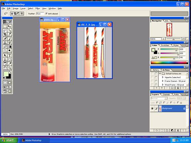The height and width of the screenshot is (143, 191).
Task: Toggle lock position checkbox
Action: point(171,103)
